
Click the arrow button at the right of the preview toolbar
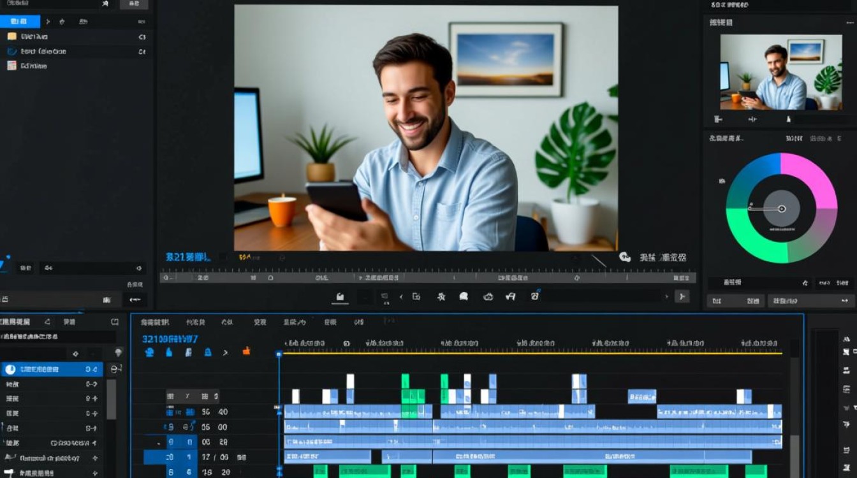pyautogui.click(x=682, y=296)
